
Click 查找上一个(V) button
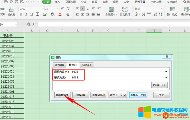pyautogui.click(x=118, y=95)
